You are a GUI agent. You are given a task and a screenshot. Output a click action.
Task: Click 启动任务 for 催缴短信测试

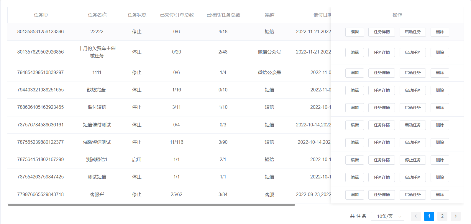[412, 142]
